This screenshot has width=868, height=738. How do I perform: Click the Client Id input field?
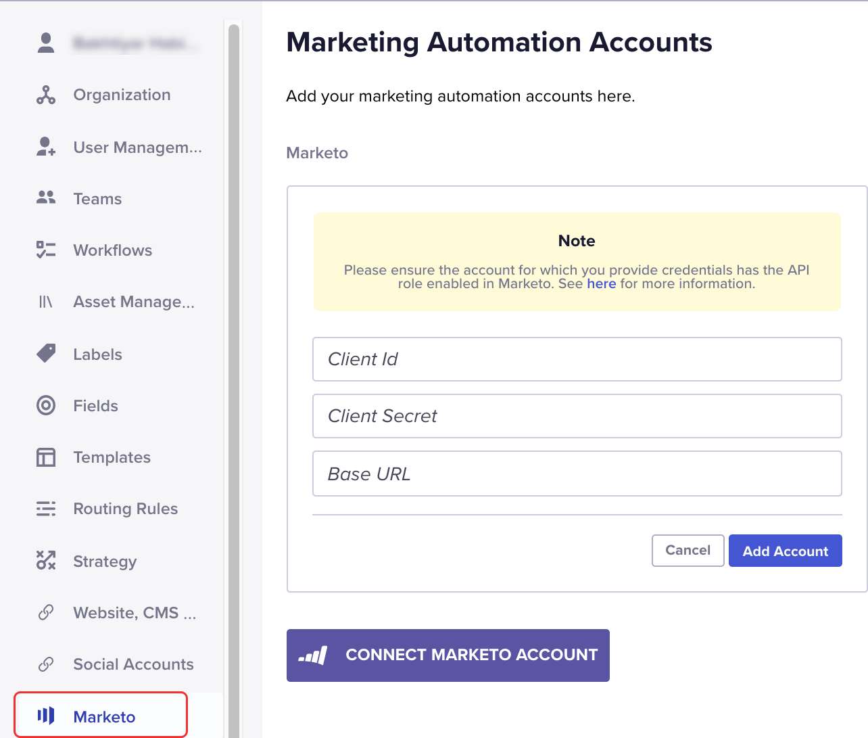tap(577, 359)
